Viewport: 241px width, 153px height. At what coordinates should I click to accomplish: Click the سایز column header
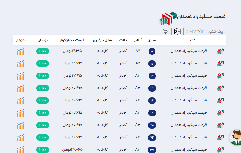pyautogui.click(x=152, y=40)
